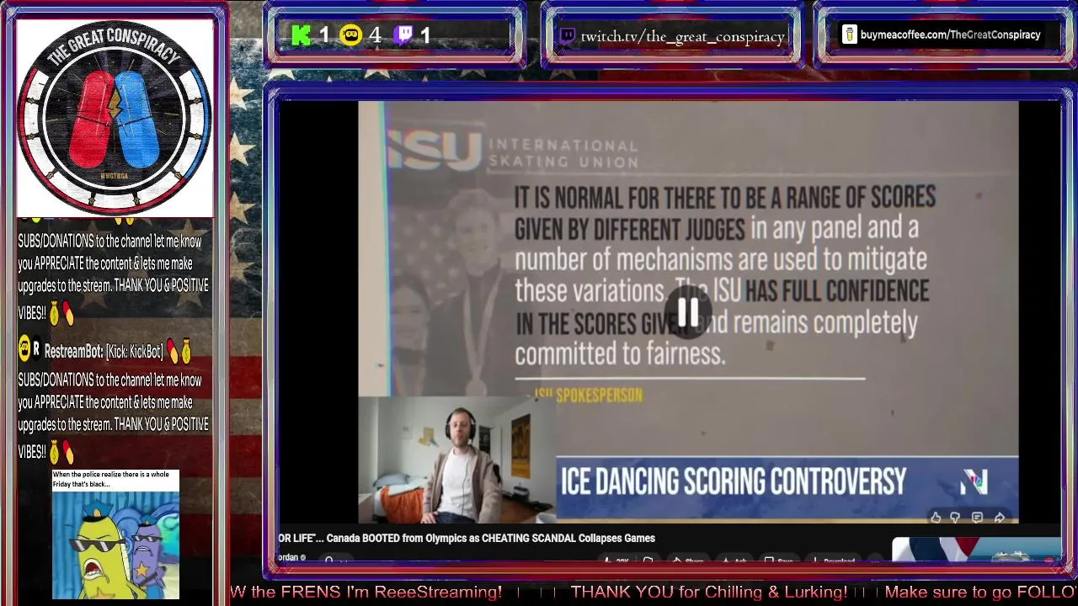Click the RestreamBot username in chat
1078x606 pixels.
point(73,352)
